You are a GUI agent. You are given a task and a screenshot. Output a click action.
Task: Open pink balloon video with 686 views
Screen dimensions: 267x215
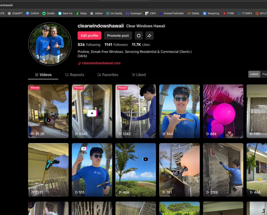point(223,111)
